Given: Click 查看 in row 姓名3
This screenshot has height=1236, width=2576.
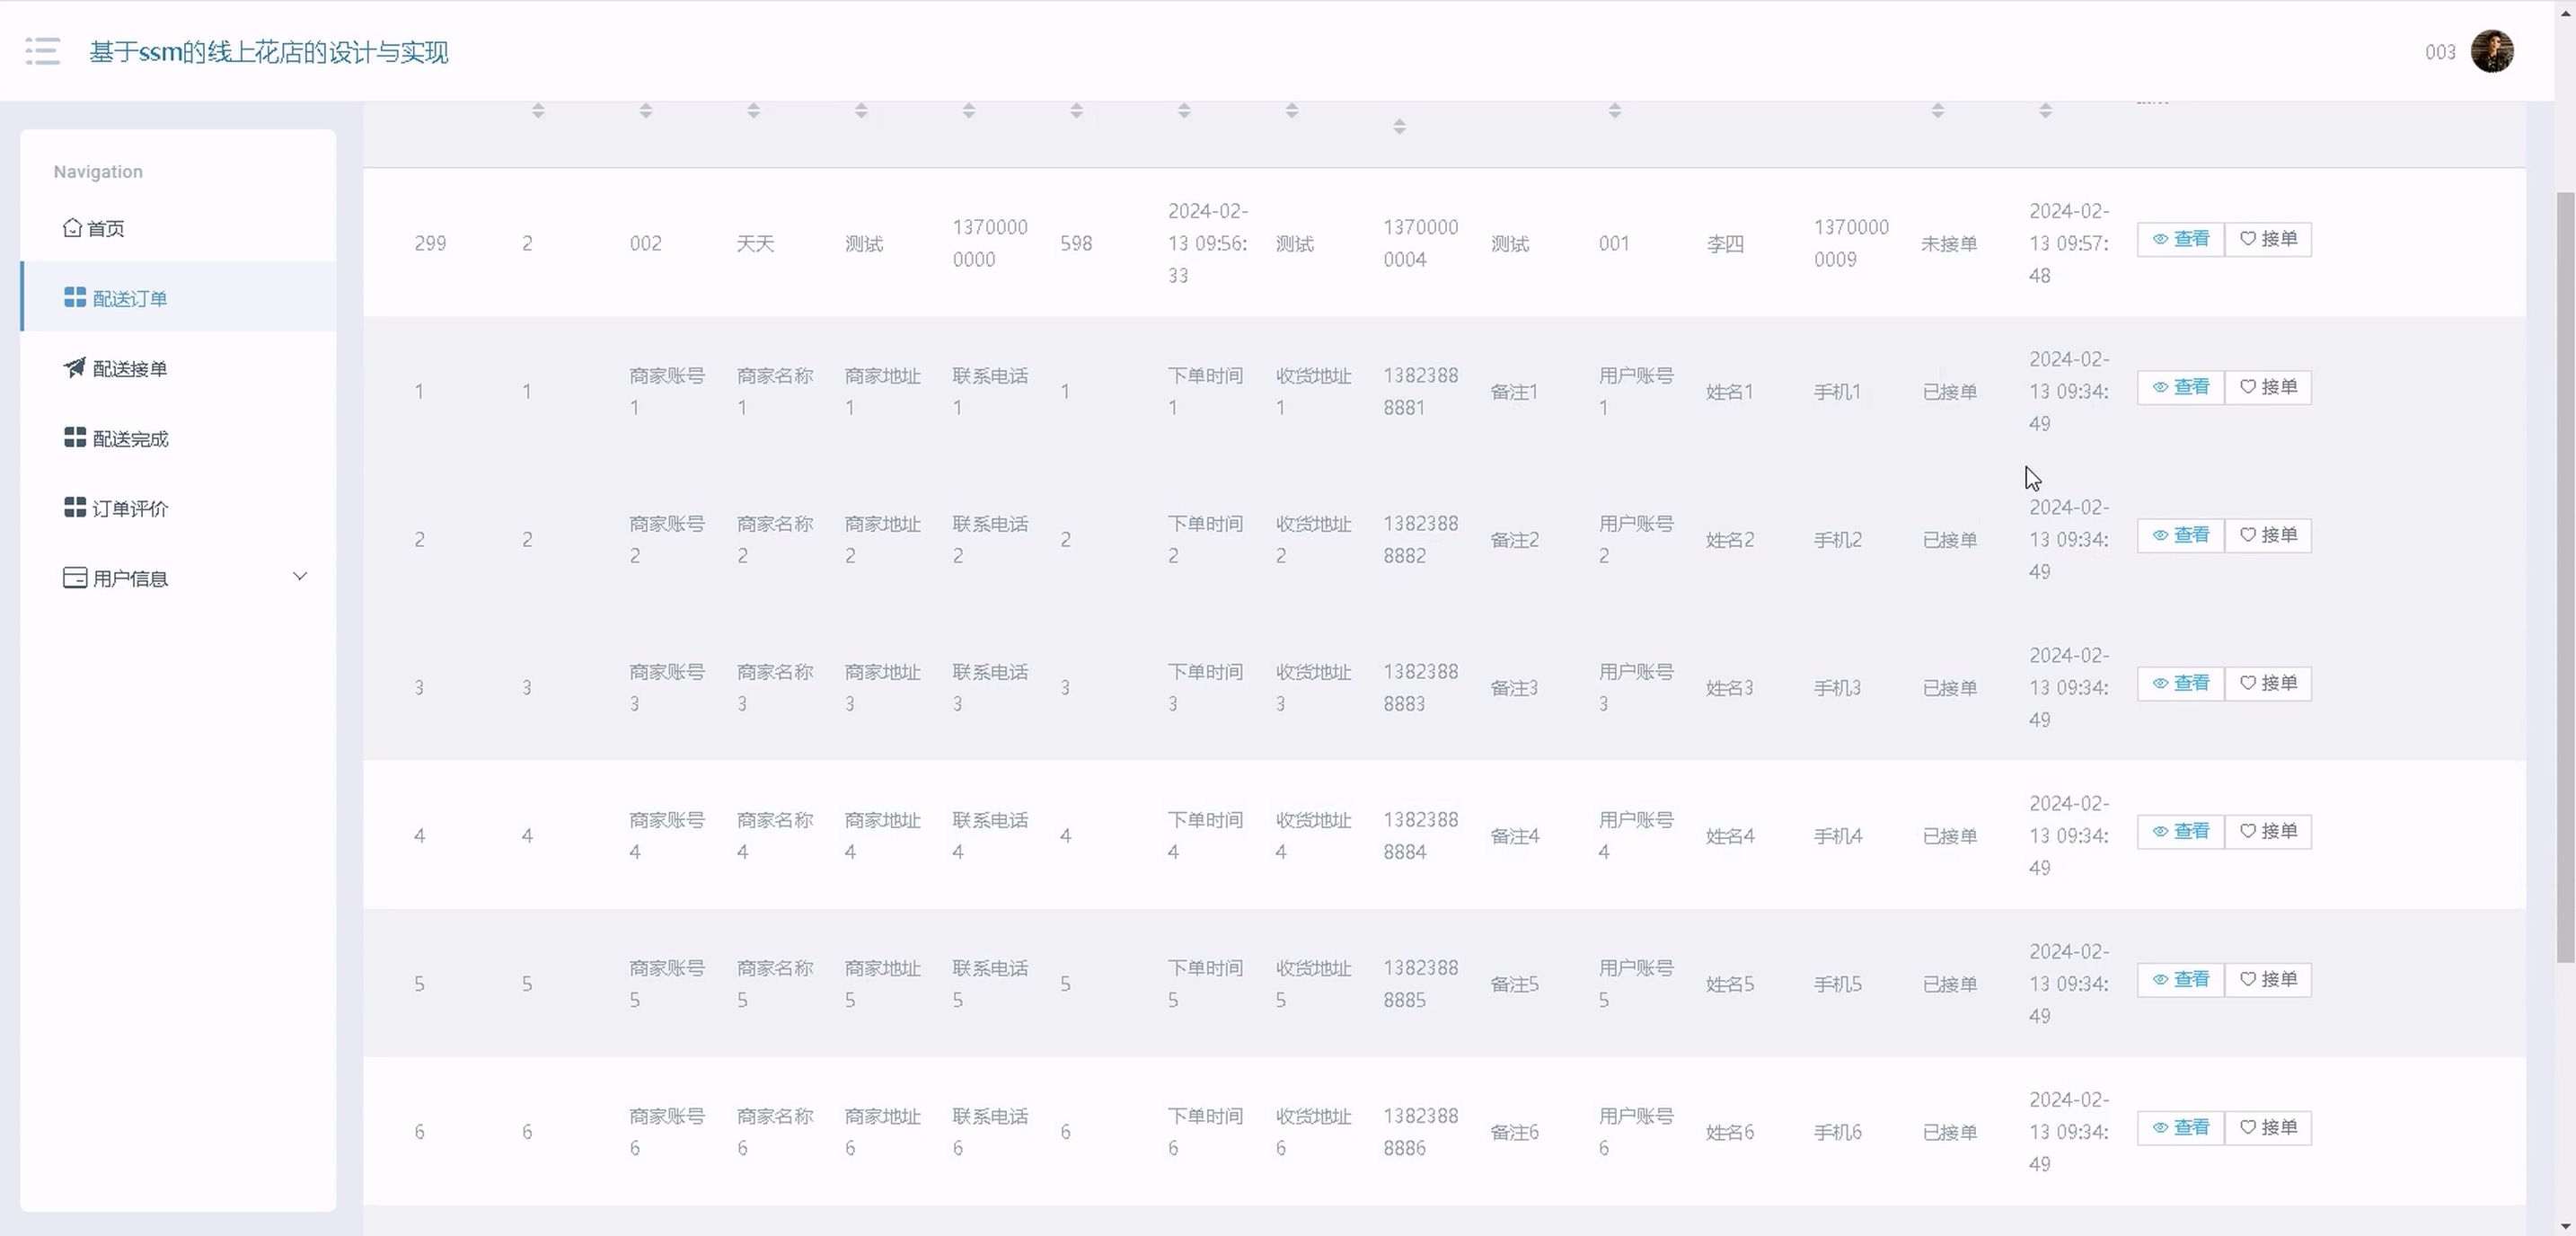Looking at the screenshot, I should [x=2181, y=683].
